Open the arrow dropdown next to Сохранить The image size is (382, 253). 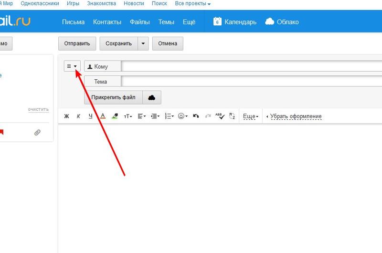[143, 43]
